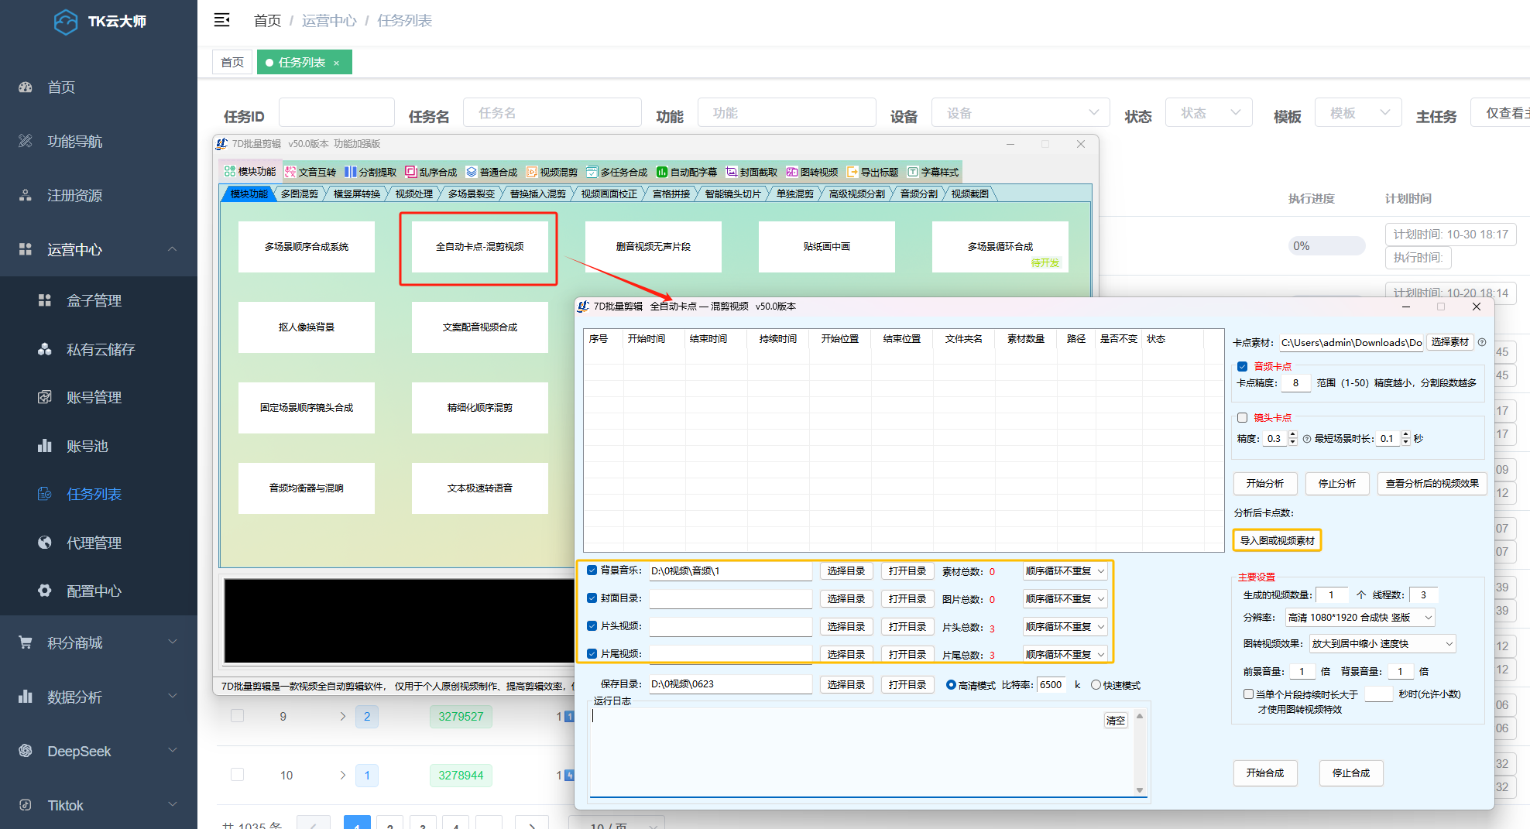The width and height of the screenshot is (1530, 829).
Task: Open the 自动配字幕 toolbar tab
Action: click(686, 172)
